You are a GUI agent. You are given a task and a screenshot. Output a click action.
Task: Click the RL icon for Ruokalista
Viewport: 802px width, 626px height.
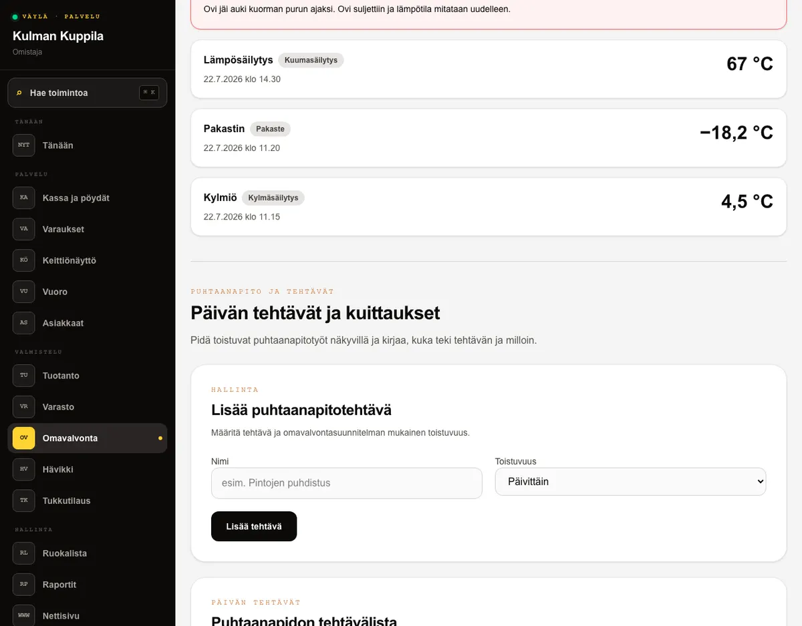click(x=24, y=553)
